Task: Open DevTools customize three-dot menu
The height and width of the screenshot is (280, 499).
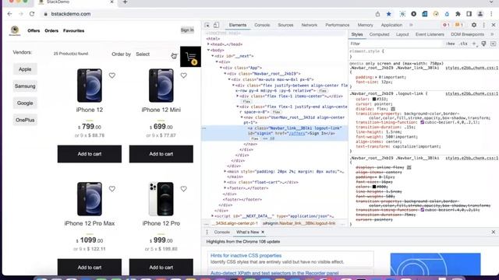Action: pos(484,25)
